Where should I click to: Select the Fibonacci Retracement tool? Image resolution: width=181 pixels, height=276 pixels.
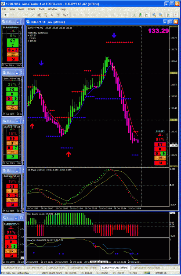(x=45, y=15)
